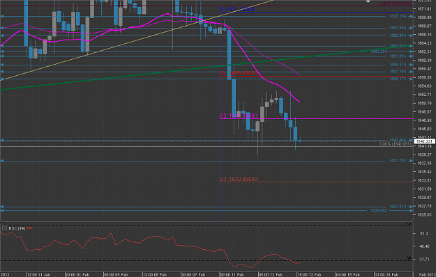The width and height of the screenshot is (436, 277).
Task: Select the 1661.264 level label
Action: 398,56
